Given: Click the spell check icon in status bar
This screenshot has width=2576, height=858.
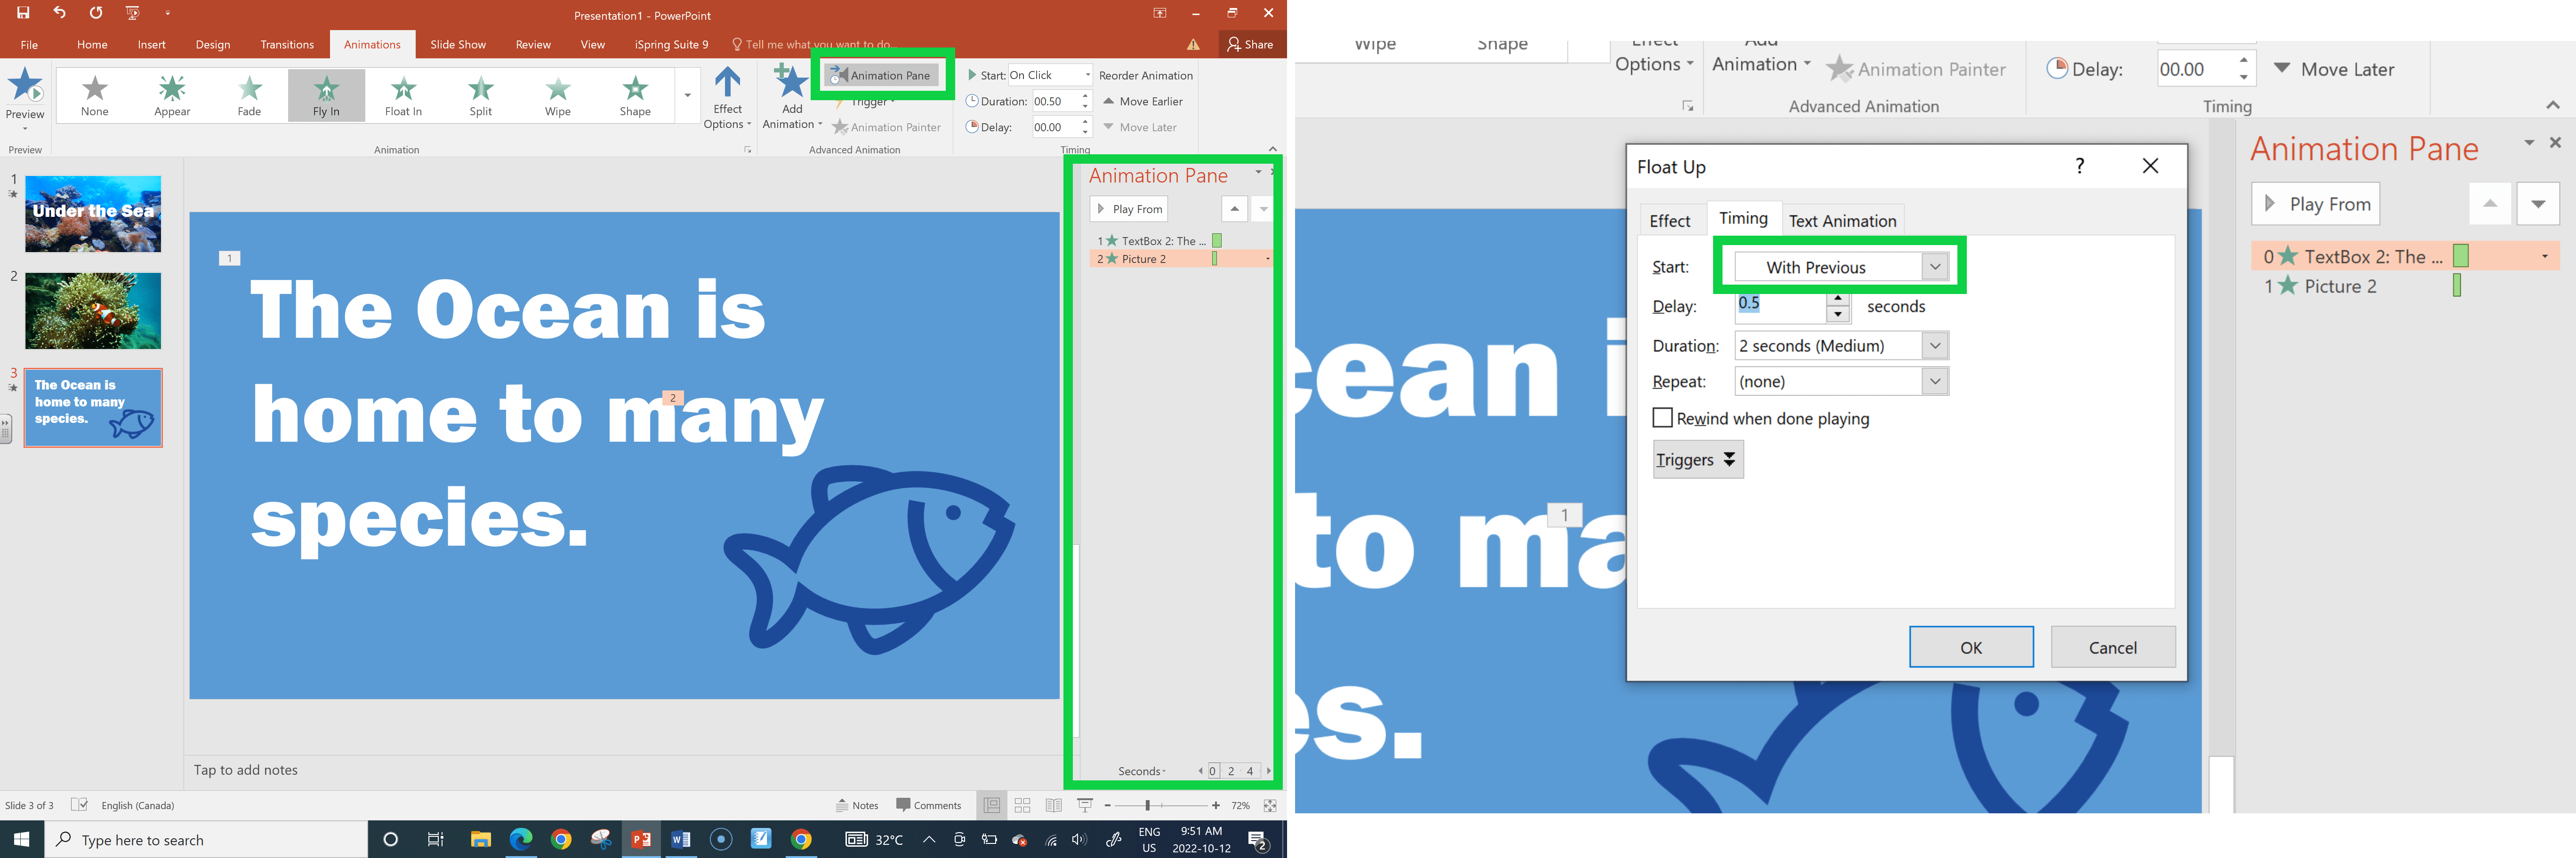Looking at the screenshot, I should tap(79, 804).
